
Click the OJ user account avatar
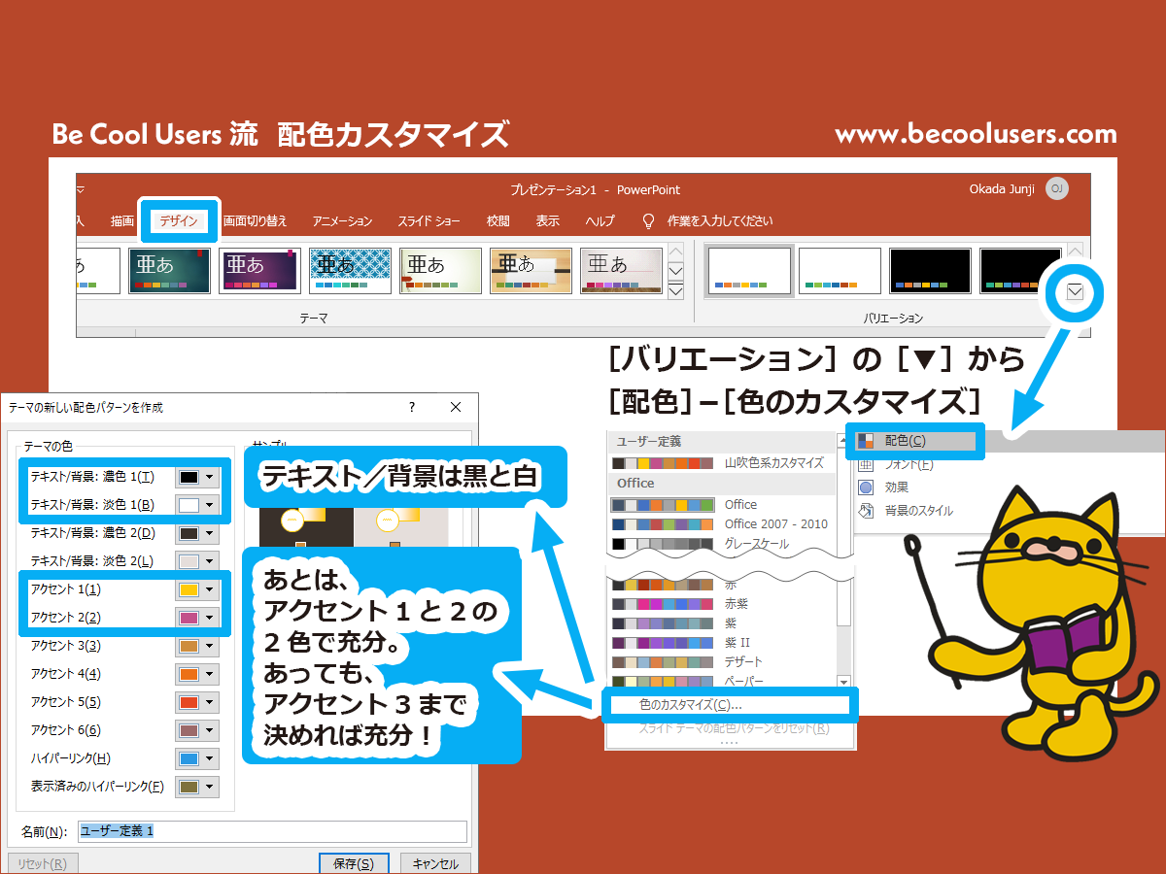click(1056, 188)
